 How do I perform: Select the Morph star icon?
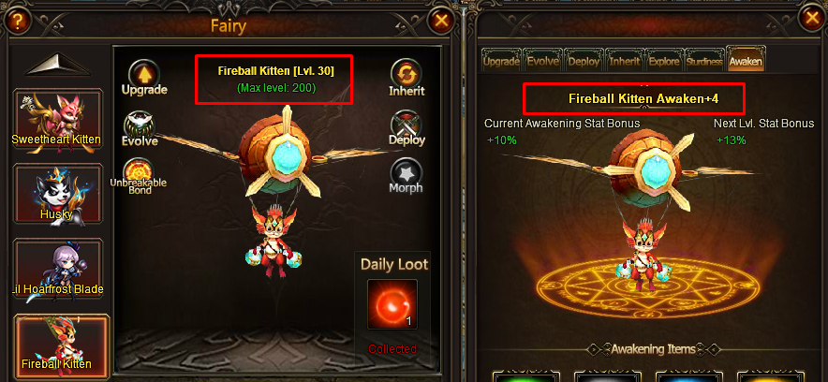pyautogui.click(x=407, y=171)
